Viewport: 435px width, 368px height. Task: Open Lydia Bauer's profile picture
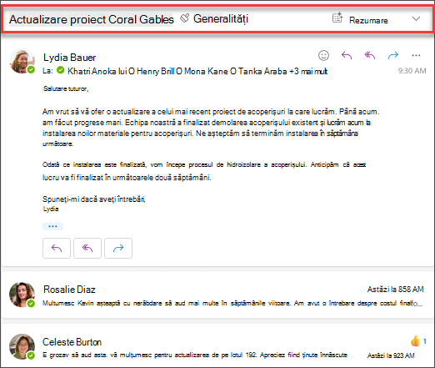click(x=22, y=61)
